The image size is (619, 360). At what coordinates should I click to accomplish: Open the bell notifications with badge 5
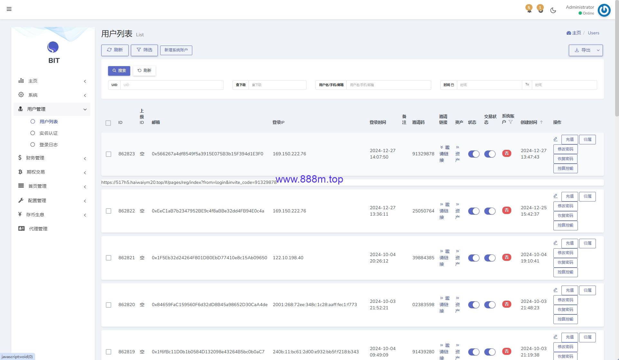[529, 9]
